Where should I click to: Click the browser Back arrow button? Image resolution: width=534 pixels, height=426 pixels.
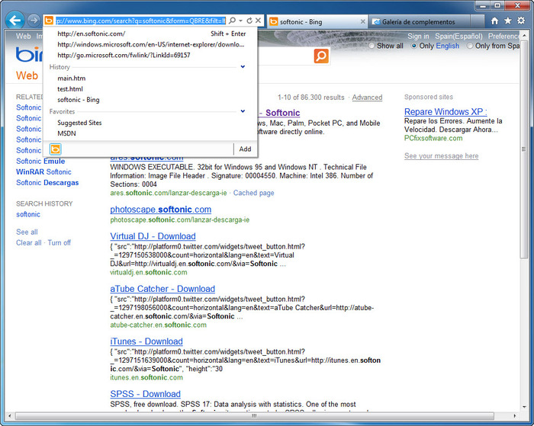point(14,21)
